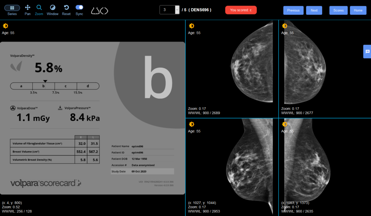Go to the Previous case
Viewport: 371px width, 216px height.
pyautogui.click(x=293, y=10)
